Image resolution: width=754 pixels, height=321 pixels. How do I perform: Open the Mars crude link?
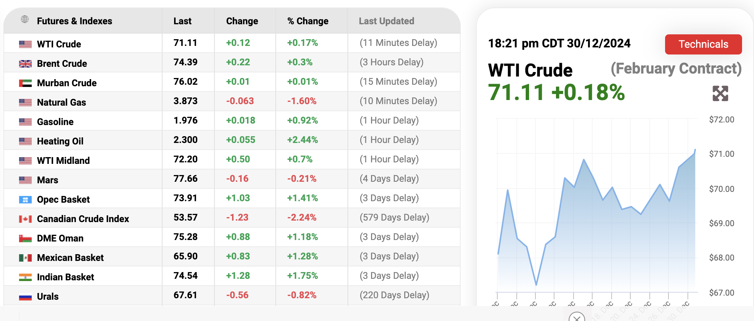[48, 180]
